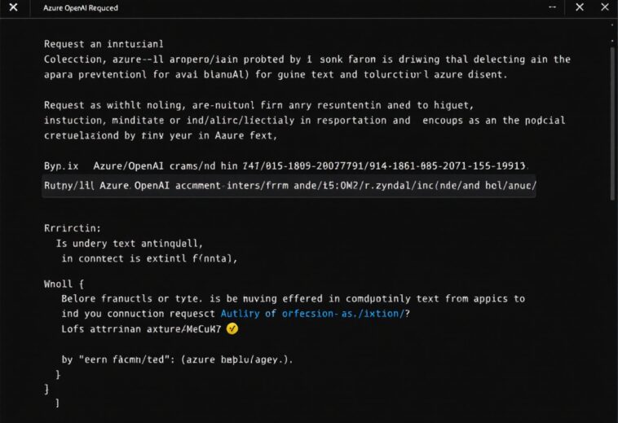Click the vertical scrollbar thumb
Viewport: 618px width, 423px height.
coord(612,124)
